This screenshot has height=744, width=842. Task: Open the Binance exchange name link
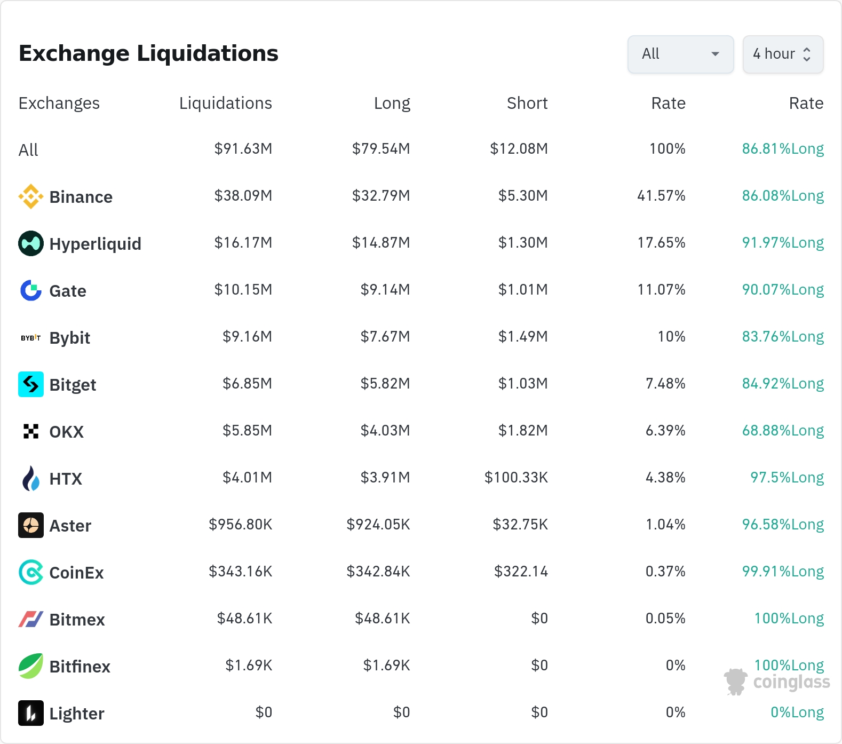81,197
